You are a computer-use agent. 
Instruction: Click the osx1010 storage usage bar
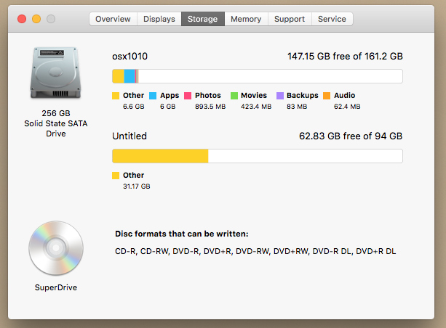coord(257,76)
